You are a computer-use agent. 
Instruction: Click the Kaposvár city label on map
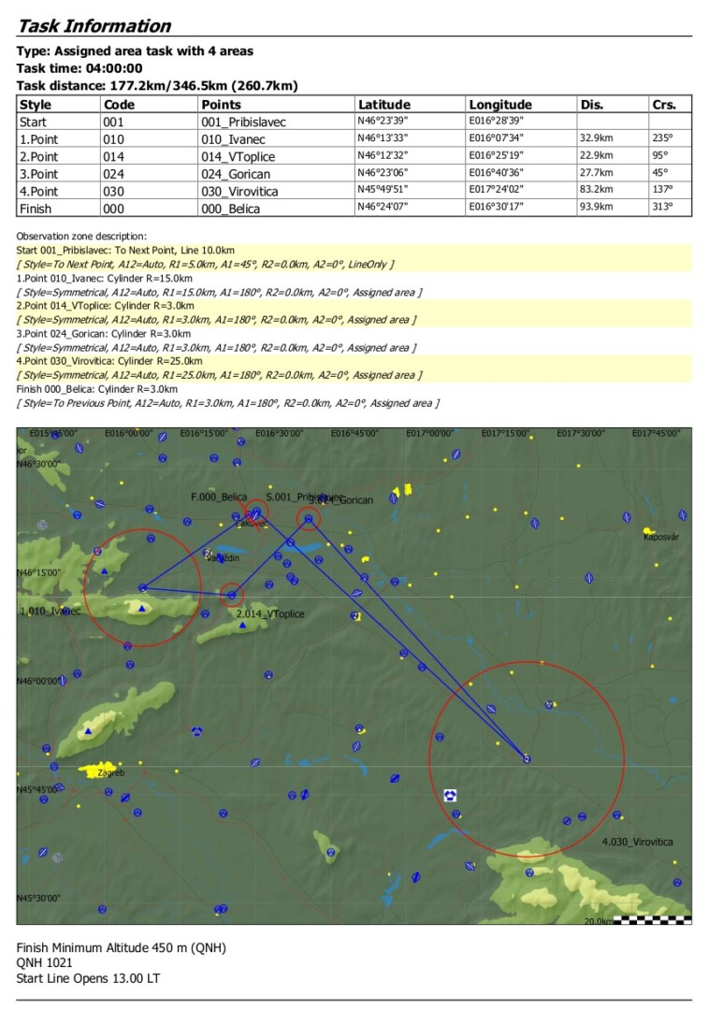(x=661, y=537)
